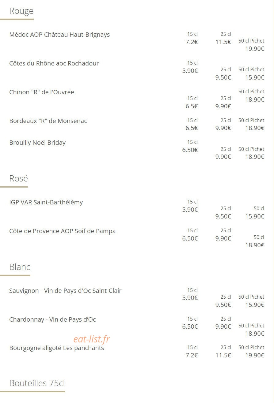Click Chardonnay - Vin de Pays d'Oc
274x403 pixels.
[x=52, y=319]
